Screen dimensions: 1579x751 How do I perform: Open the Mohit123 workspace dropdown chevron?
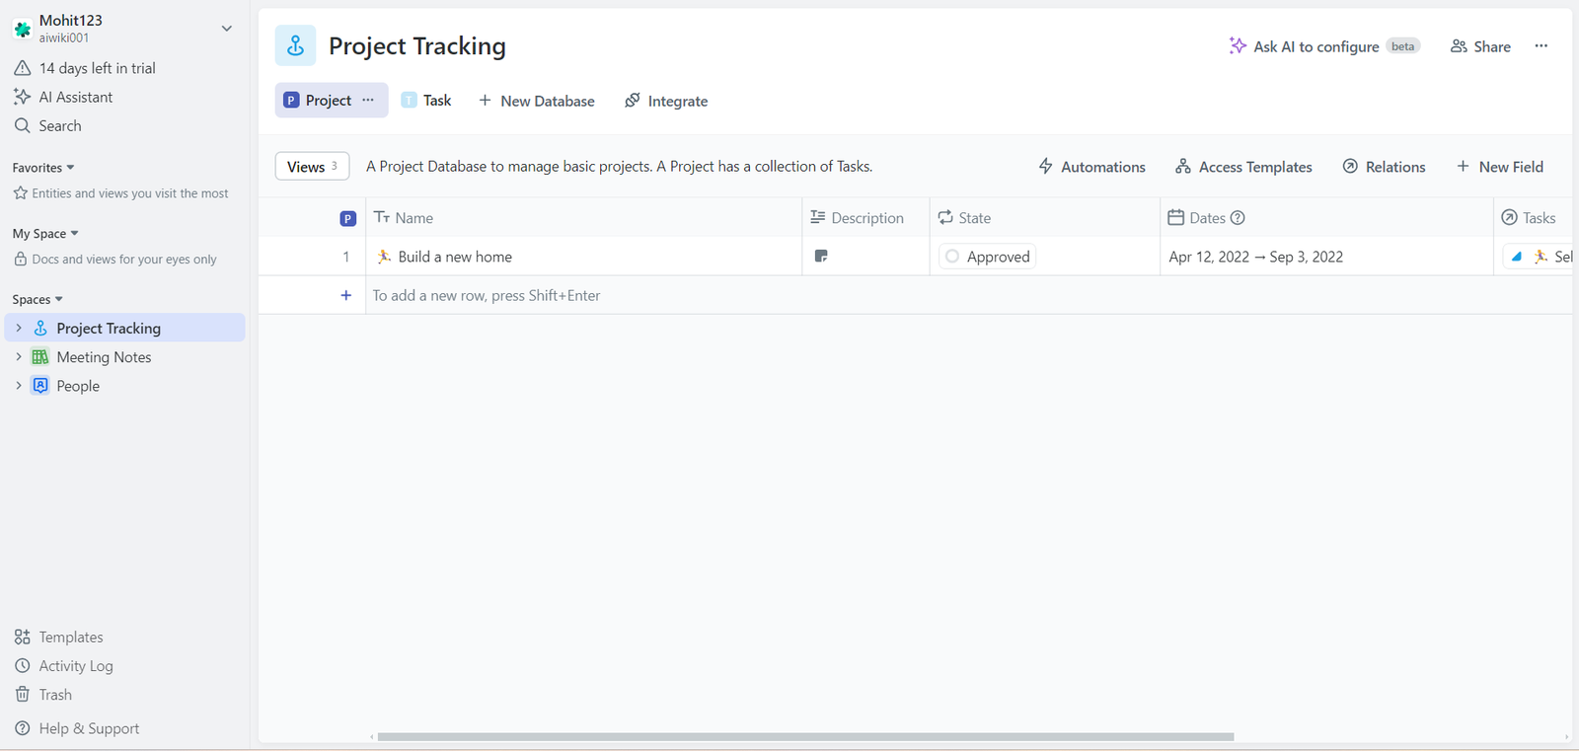click(227, 29)
